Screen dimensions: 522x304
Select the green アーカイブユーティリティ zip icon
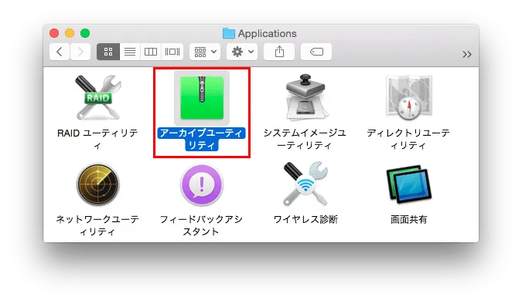point(202,98)
